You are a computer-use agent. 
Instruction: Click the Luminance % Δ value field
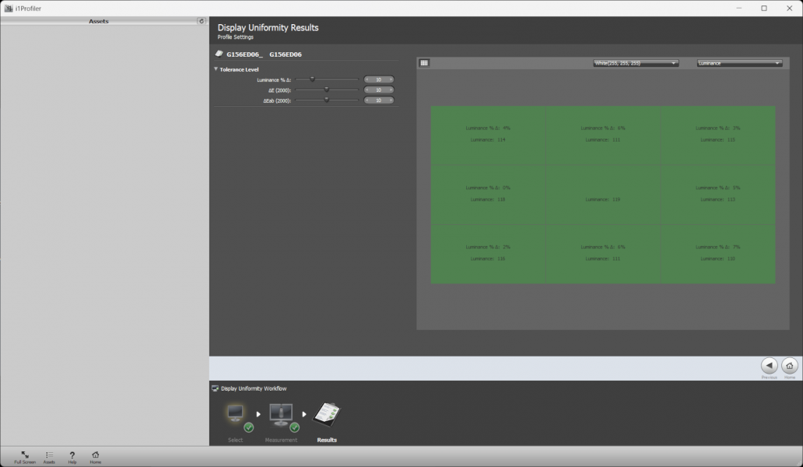(x=378, y=79)
